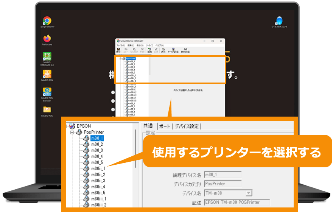Click the 貼り付け (paste) toolbar icon
Screen dimensions: 333x212
(134, 50)
